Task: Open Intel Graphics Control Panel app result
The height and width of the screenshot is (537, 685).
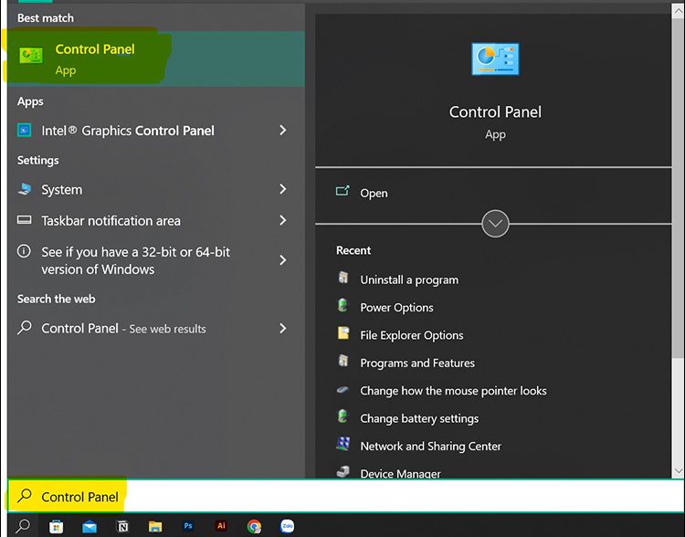Action: pos(128,131)
